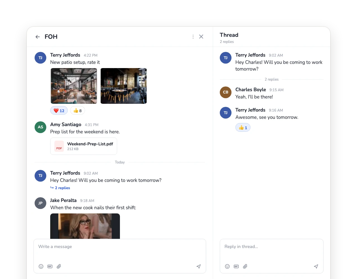The height and width of the screenshot is (279, 357).
Task: View Jake Peralta's GIF of clapping woman
Action: click(85, 226)
